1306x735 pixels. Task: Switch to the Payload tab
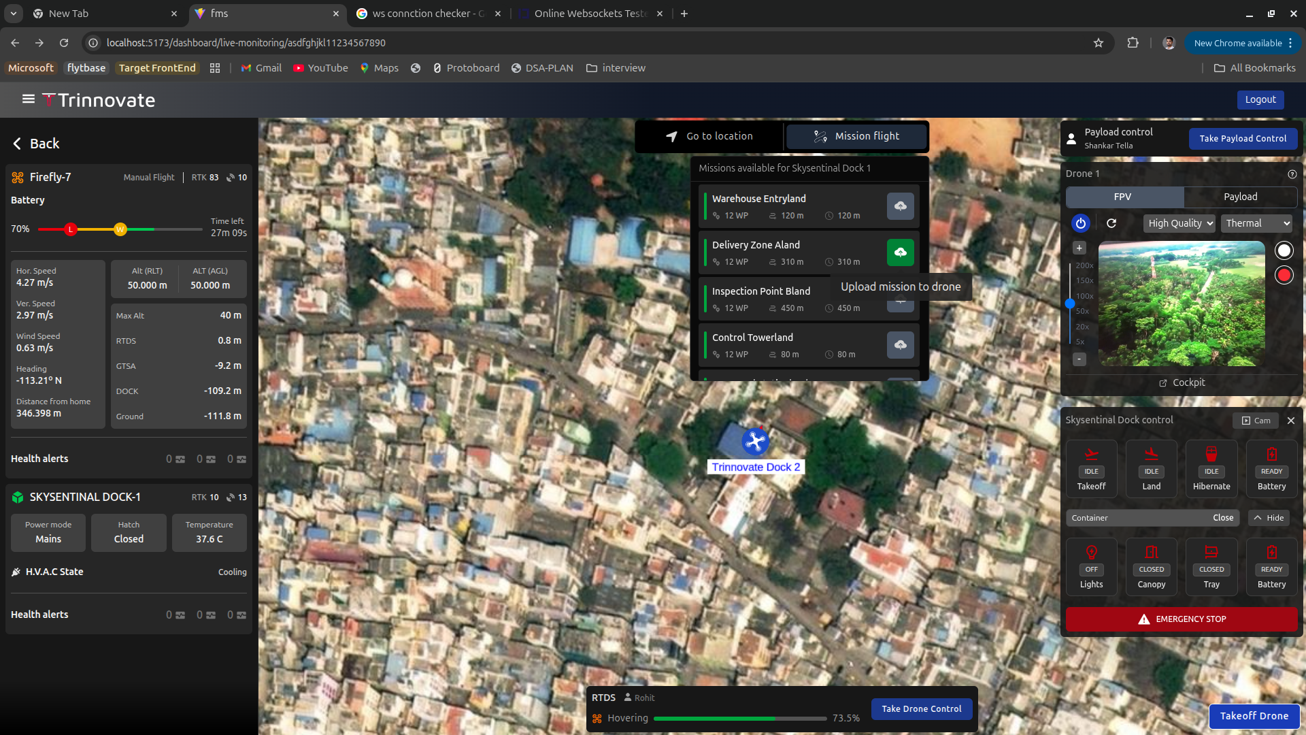pos(1240,197)
